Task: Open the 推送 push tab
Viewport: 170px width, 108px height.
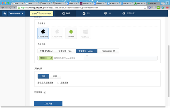Action: (x=66, y=13)
